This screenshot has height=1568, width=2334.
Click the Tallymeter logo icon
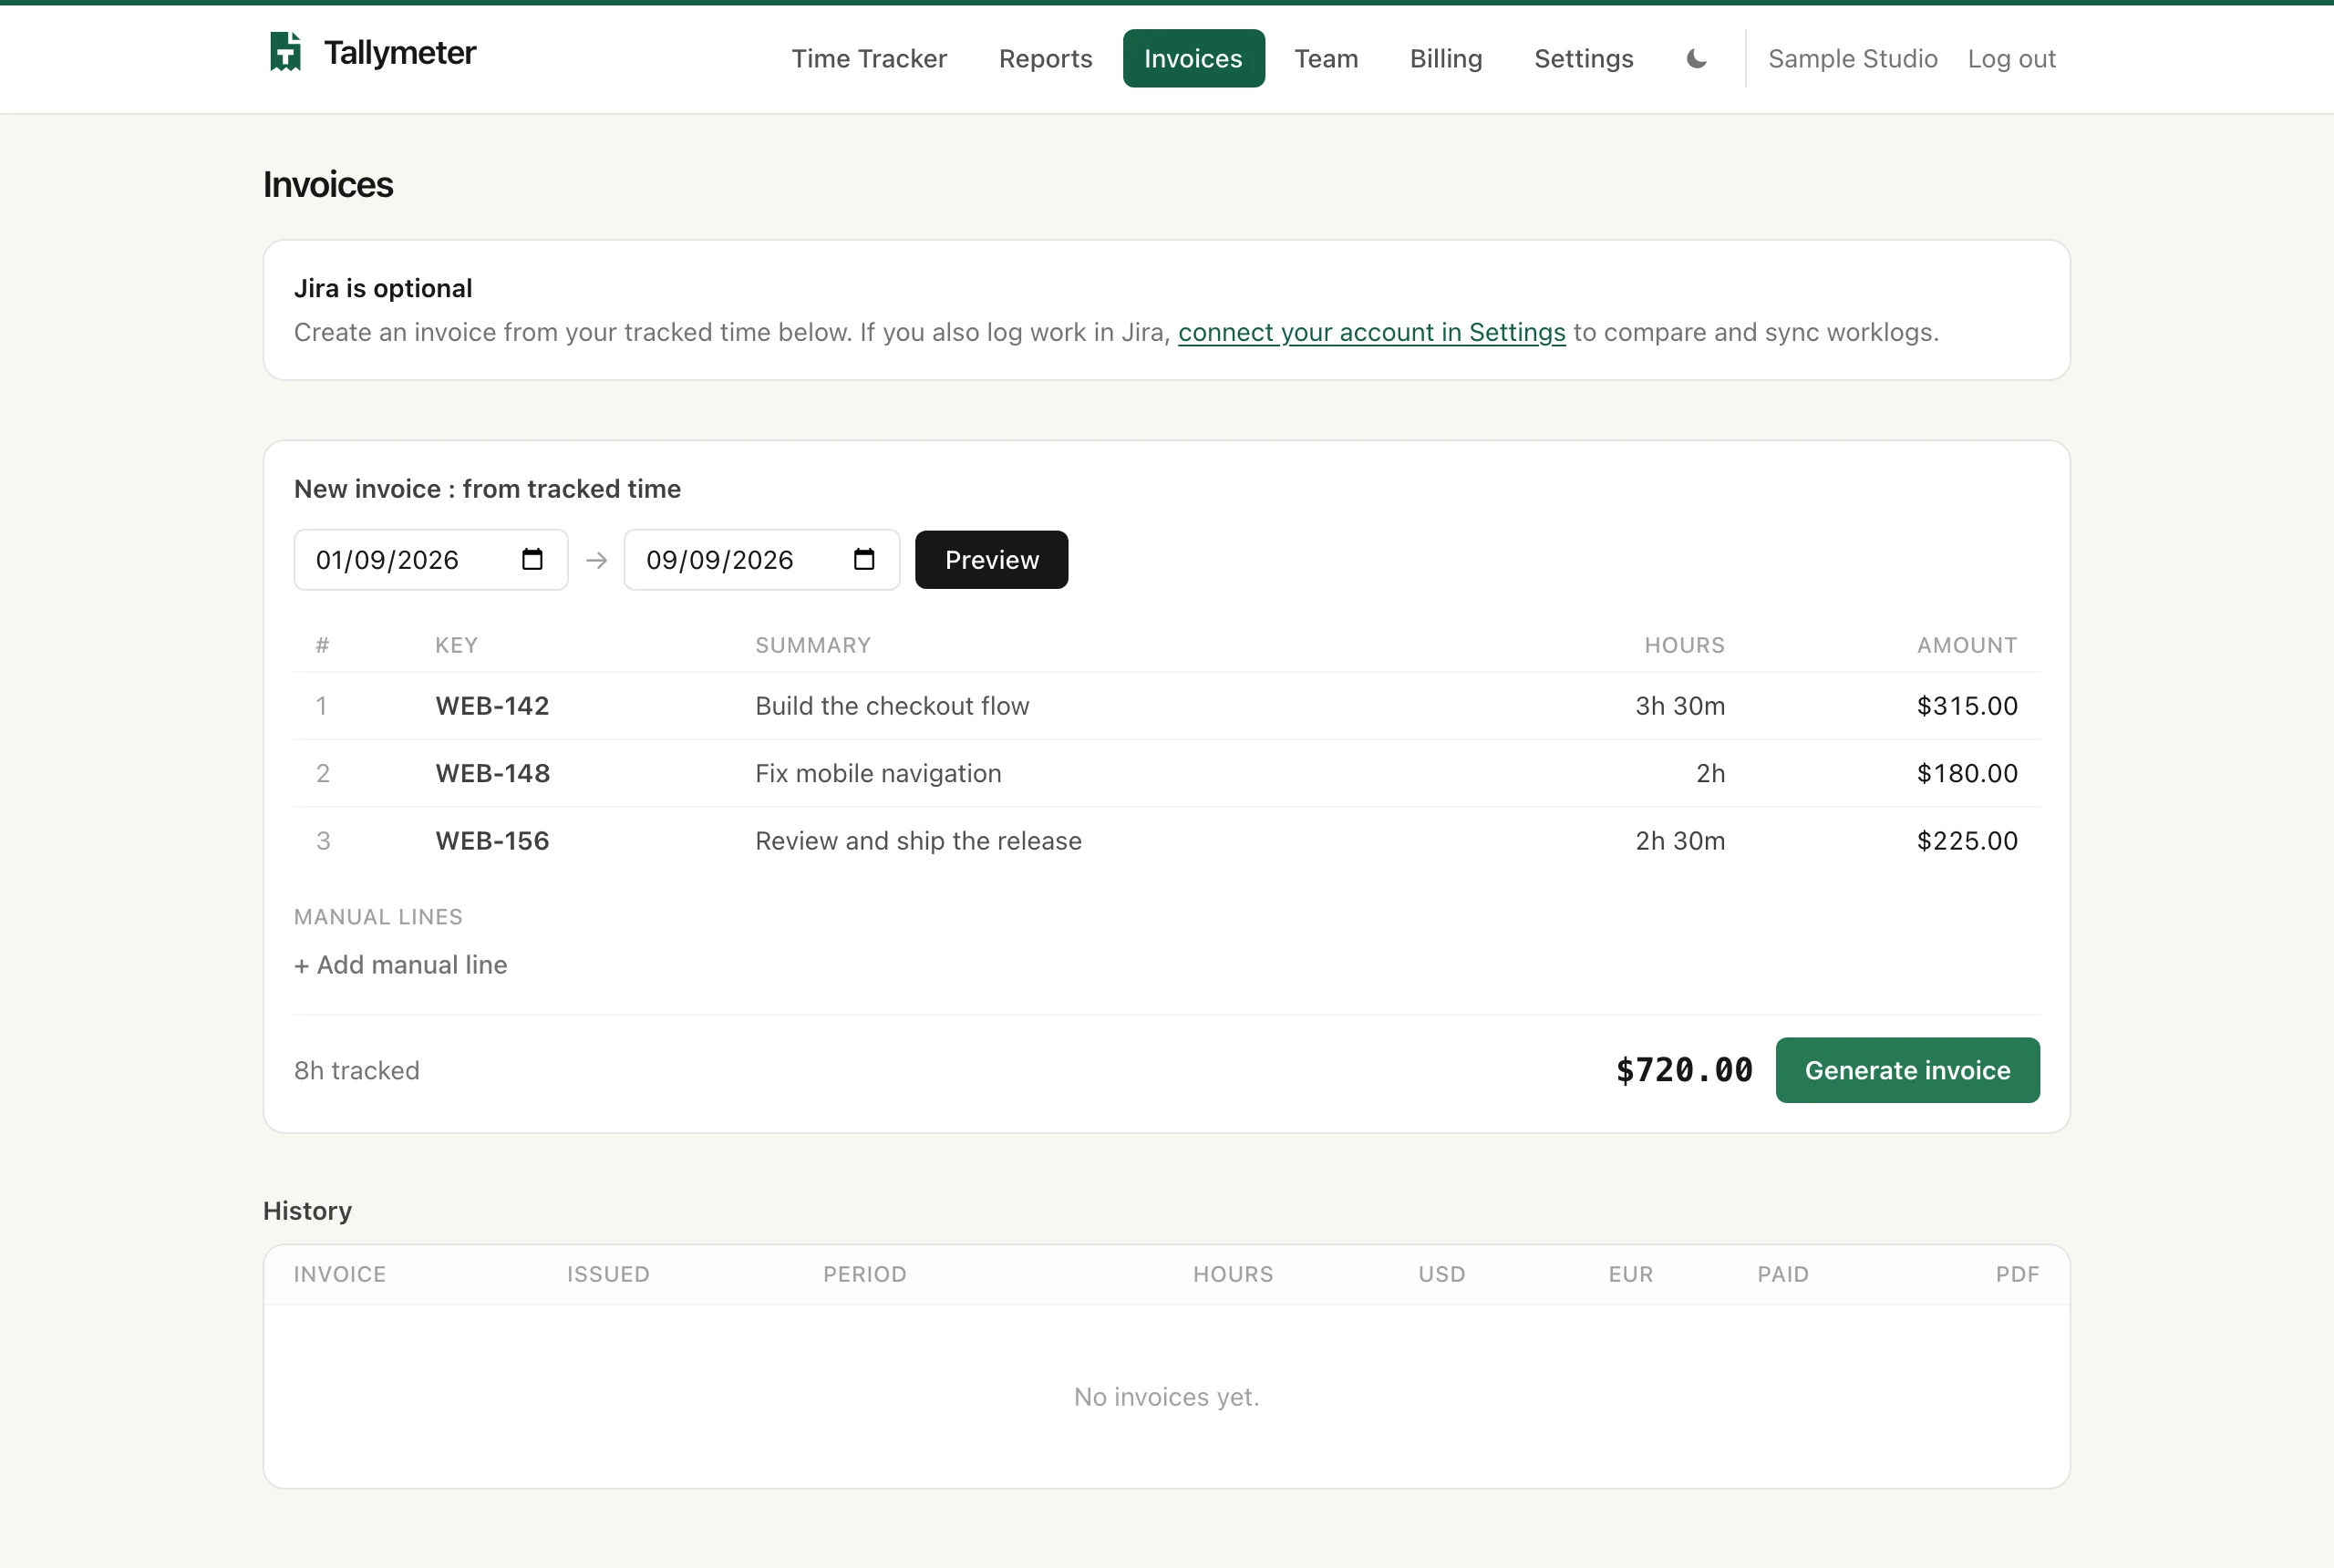point(286,52)
